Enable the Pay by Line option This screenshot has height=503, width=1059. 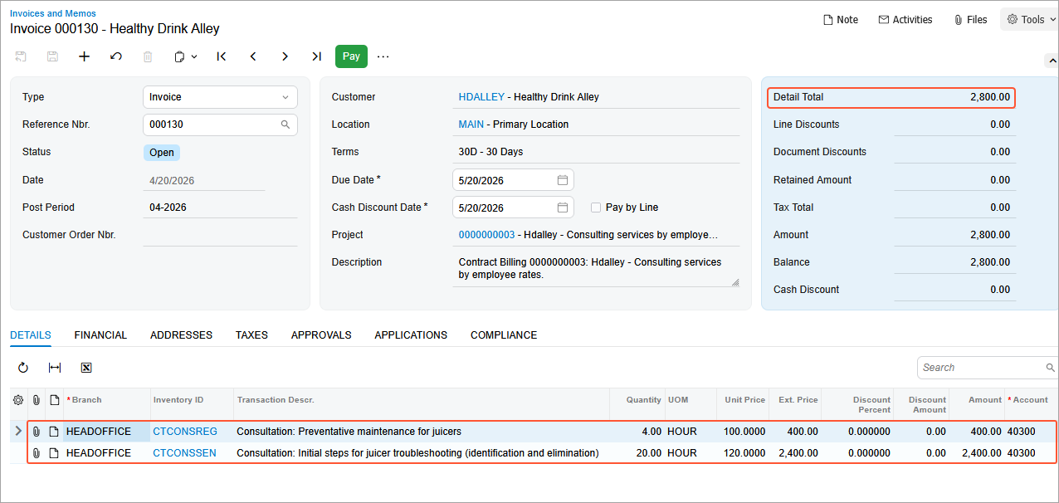[595, 207]
